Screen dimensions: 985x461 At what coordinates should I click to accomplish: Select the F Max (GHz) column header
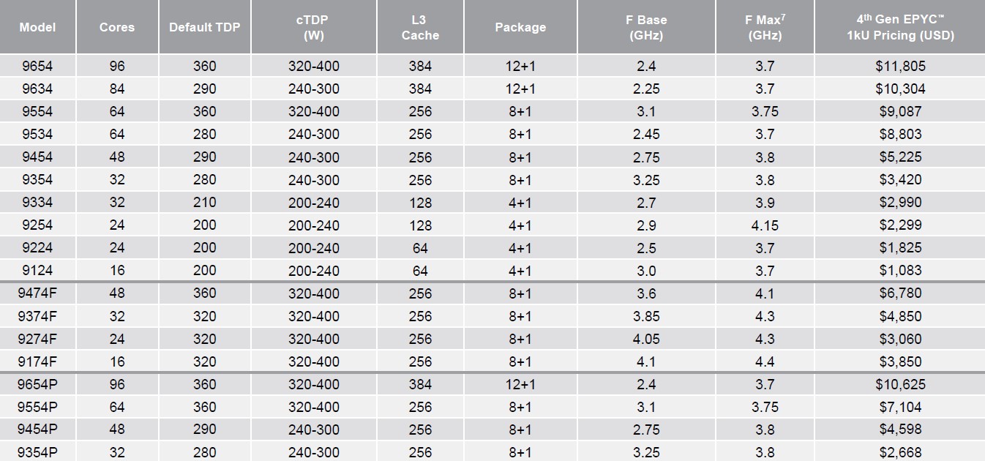(x=765, y=28)
